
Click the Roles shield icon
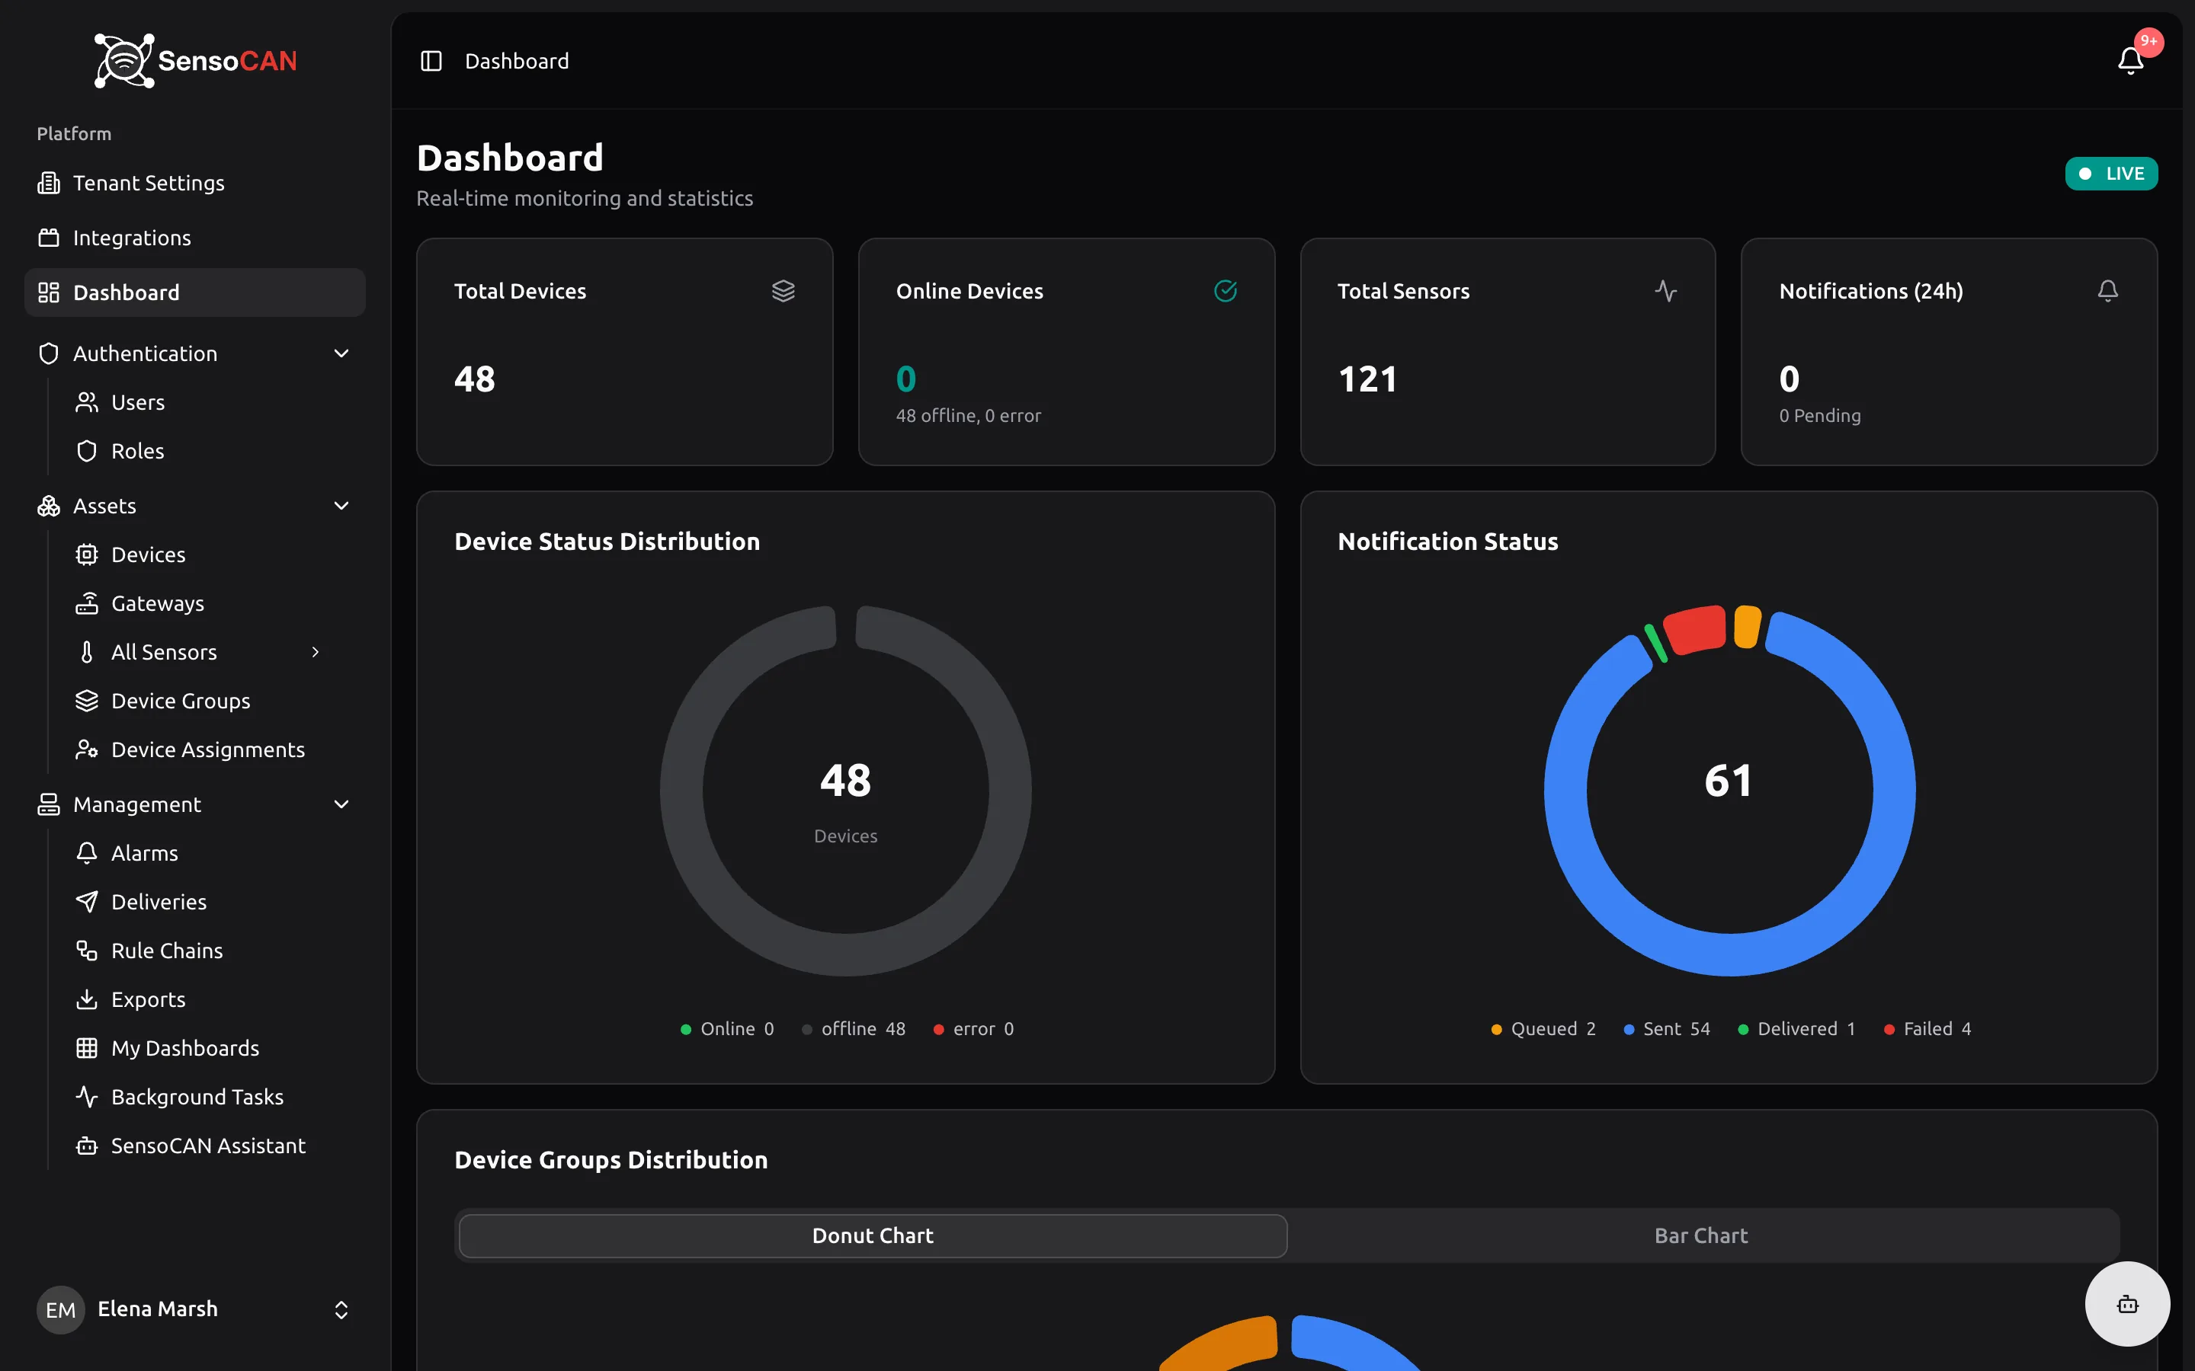click(x=86, y=451)
